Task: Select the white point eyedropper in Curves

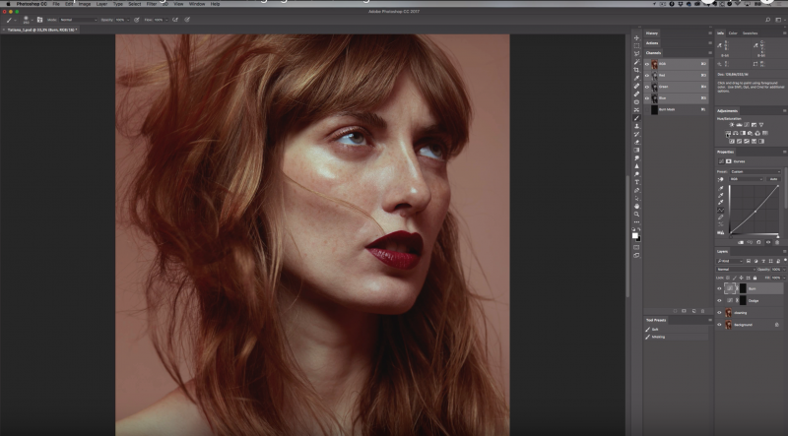Action: pyautogui.click(x=721, y=202)
